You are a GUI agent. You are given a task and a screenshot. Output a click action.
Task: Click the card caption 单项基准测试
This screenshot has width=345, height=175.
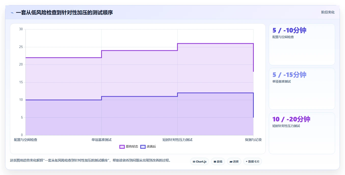[x=282, y=82]
